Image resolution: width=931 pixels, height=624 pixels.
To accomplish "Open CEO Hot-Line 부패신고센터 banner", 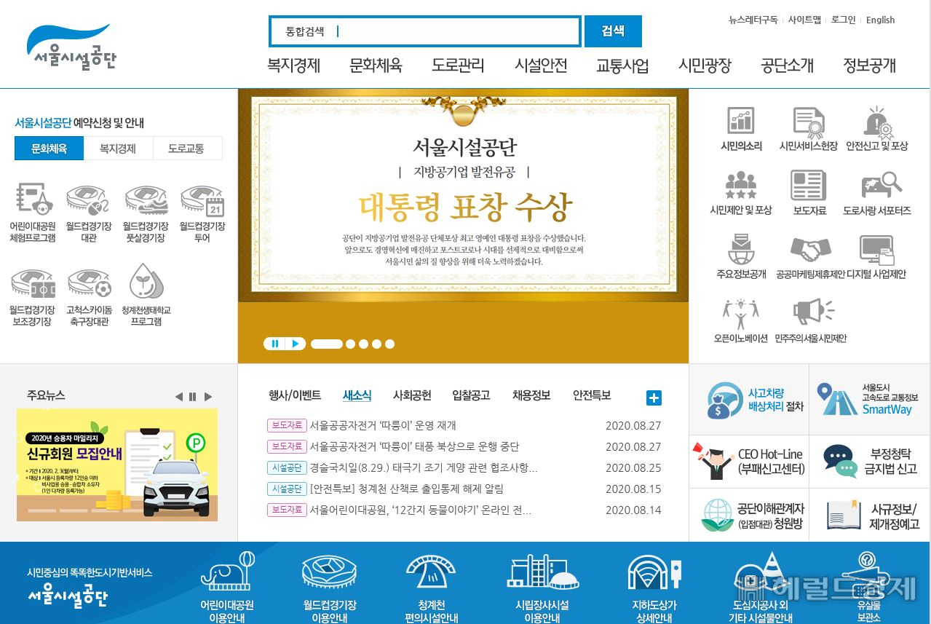I will 748,462.
